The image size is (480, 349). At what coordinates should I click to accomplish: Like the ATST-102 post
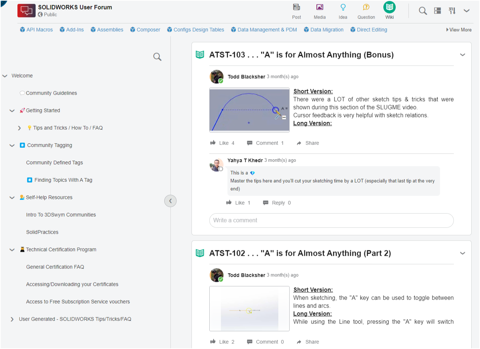222,342
